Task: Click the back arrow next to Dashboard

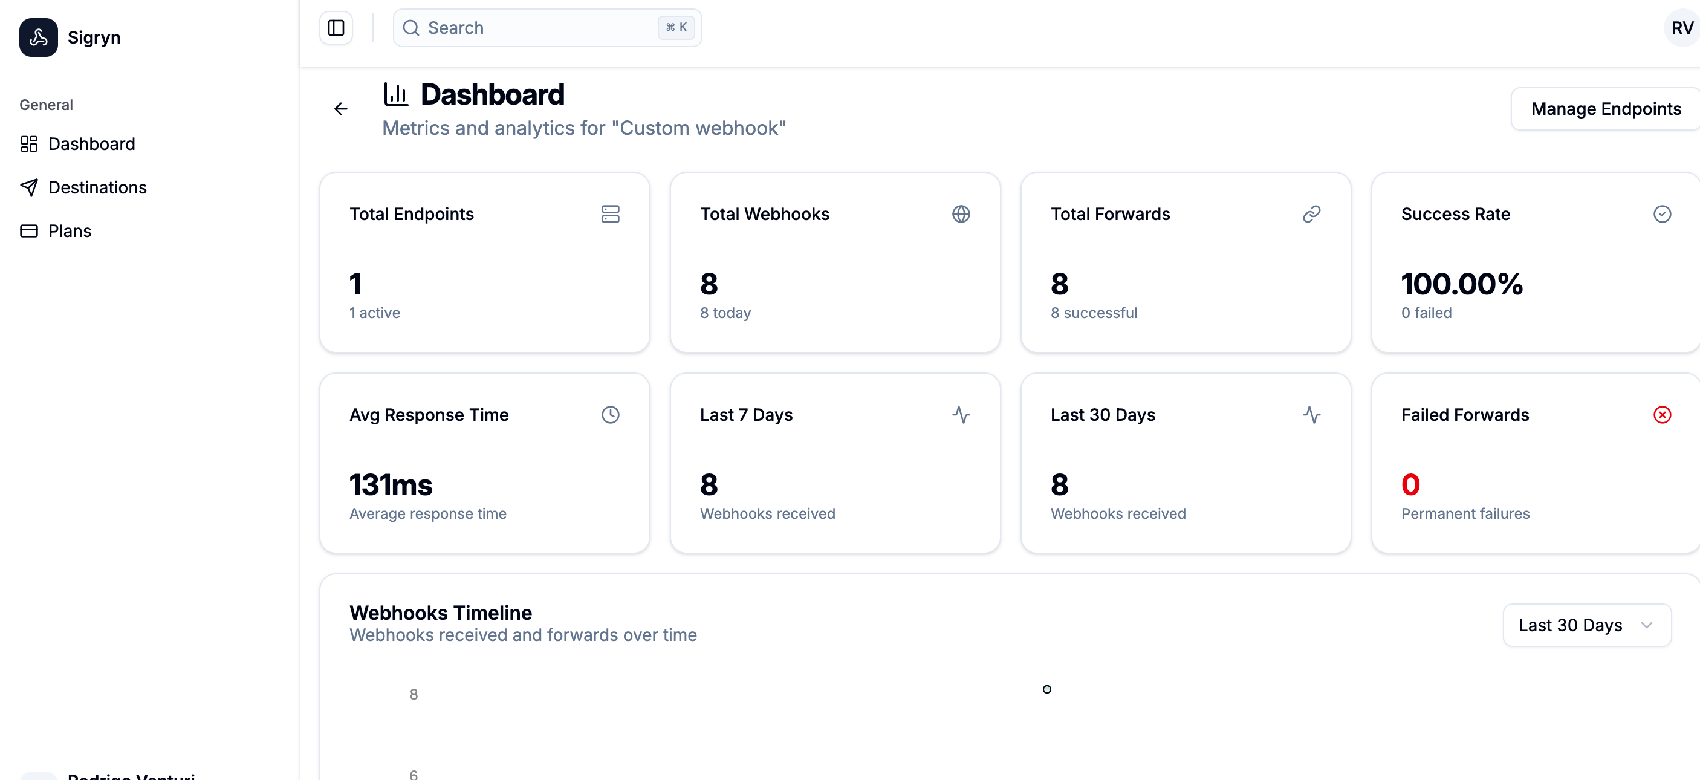Action: [x=340, y=108]
